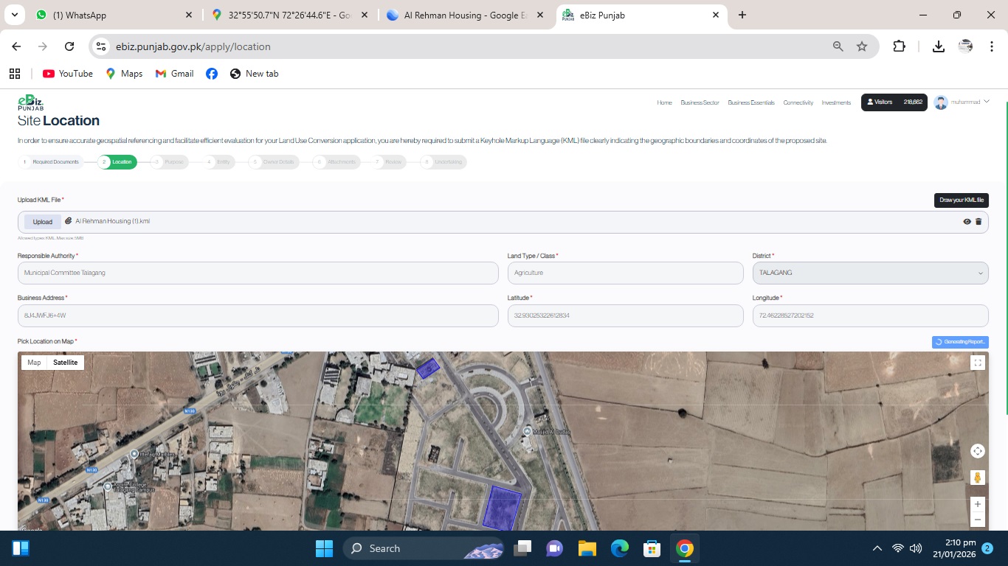Click the eBiz Punjab logo
Screen dimensions: 1008x566
[x=31, y=102]
